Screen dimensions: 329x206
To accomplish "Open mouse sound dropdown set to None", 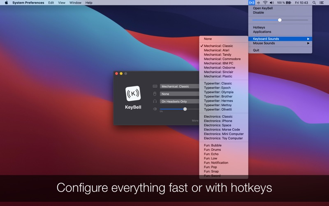I will (179, 94).
